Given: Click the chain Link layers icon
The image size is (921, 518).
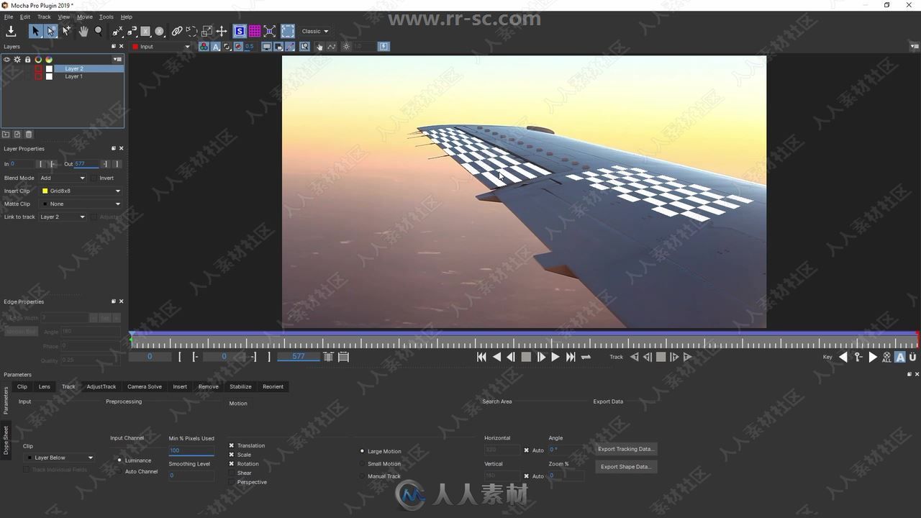Looking at the screenshot, I should point(176,31).
